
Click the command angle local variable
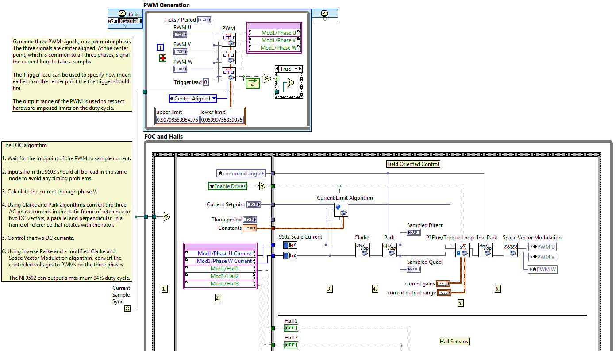pos(242,174)
